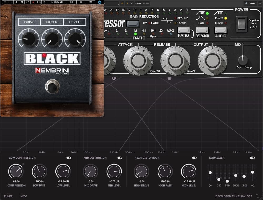Click the second floppy disk save-as icon
The width and height of the screenshot is (263, 200).
pos(81,2)
